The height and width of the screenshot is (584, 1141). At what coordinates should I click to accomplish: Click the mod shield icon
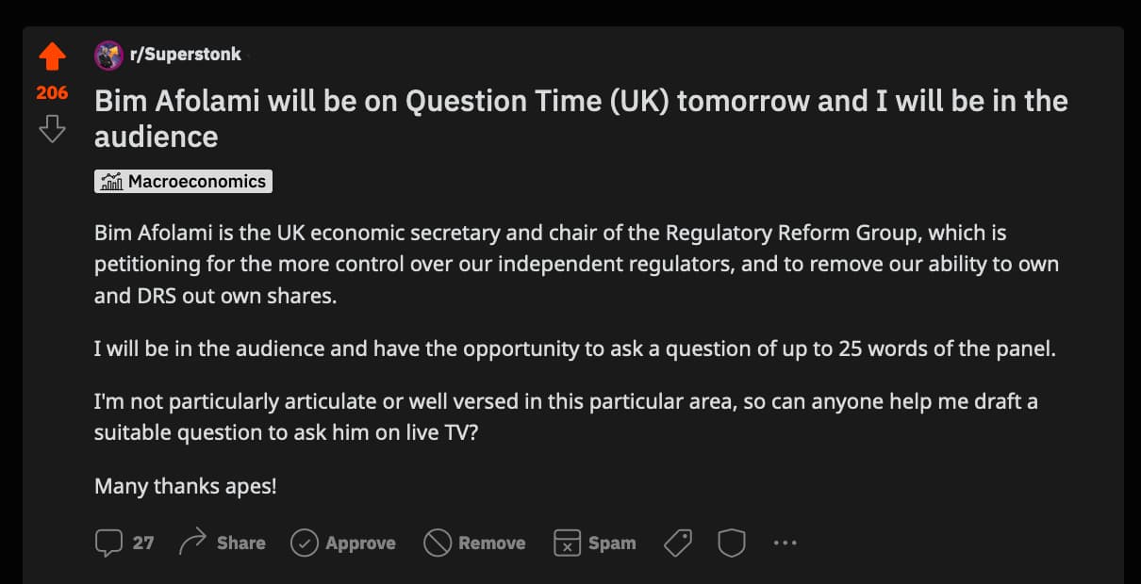(732, 543)
